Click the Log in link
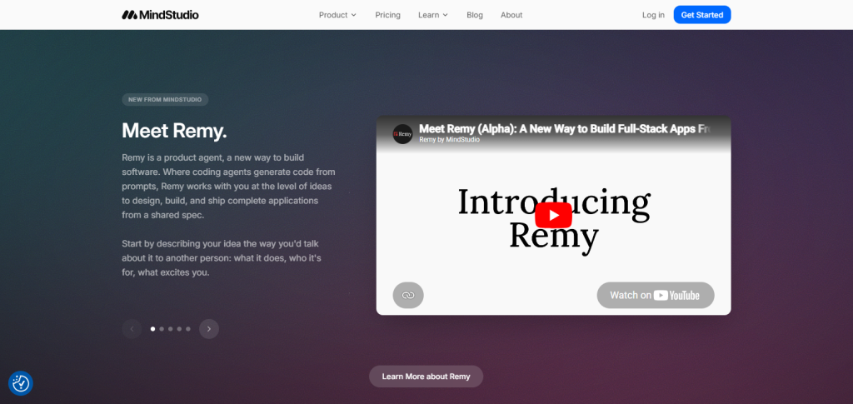Image resolution: width=853 pixels, height=404 pixels. coord(653,15)
